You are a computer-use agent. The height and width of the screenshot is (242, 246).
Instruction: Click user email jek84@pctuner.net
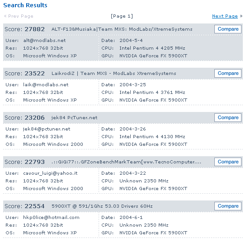point(47,129)
